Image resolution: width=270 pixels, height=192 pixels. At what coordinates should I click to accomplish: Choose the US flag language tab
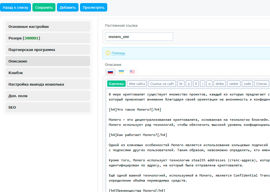(132, 72)
